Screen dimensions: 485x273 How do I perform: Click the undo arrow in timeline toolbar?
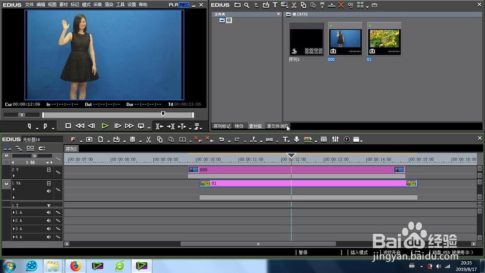pyautogui.click(x=221, y=139)
